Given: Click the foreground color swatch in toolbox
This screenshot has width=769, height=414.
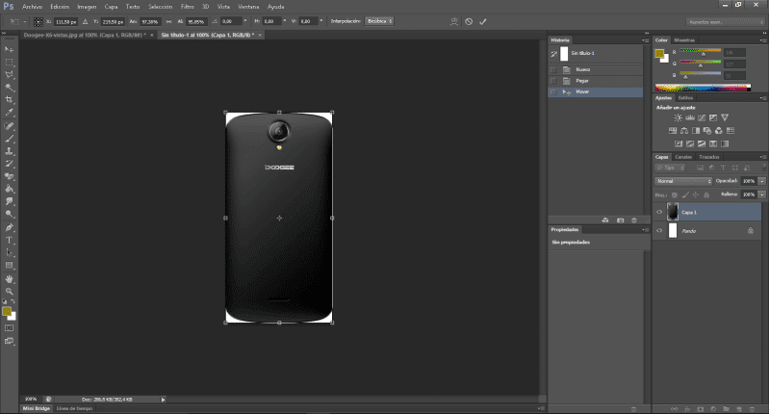Looking at the screenshot, I should 7,311.
